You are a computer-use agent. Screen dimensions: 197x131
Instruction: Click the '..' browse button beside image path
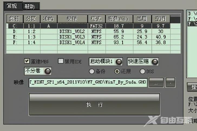(x=156, y=82)
